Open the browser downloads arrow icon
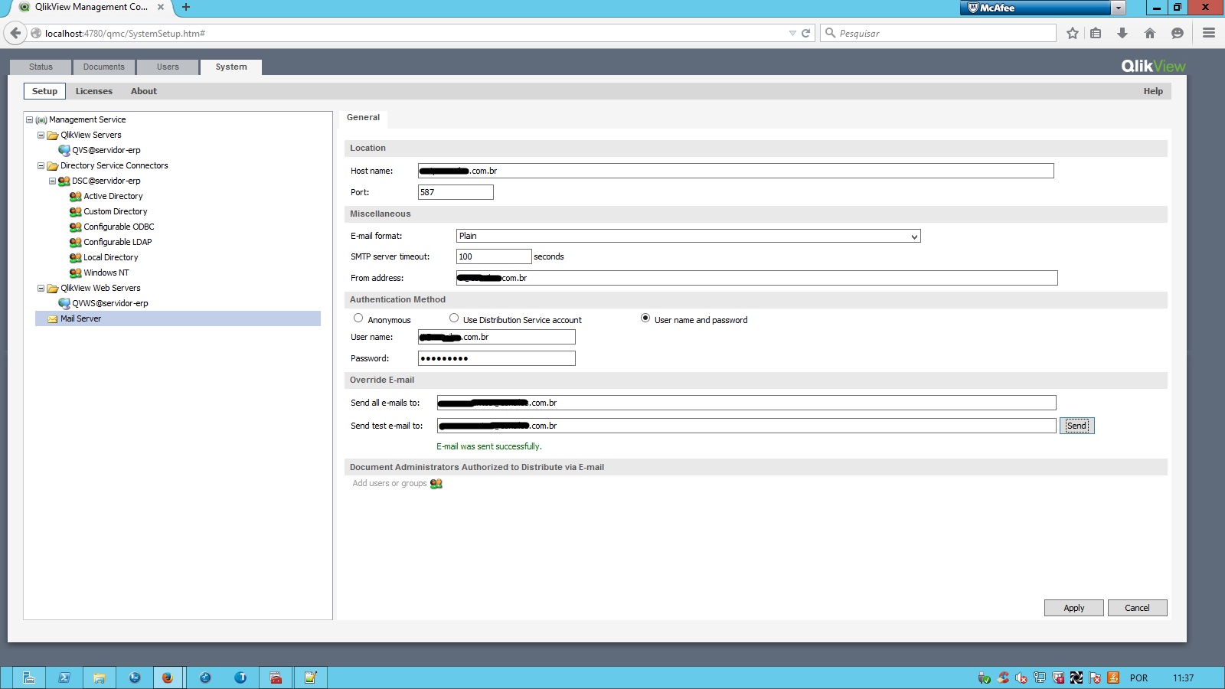 tap(1122, 33)
